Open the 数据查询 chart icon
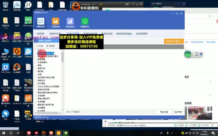This screenshot has height=136, width=218. point(70,21)
